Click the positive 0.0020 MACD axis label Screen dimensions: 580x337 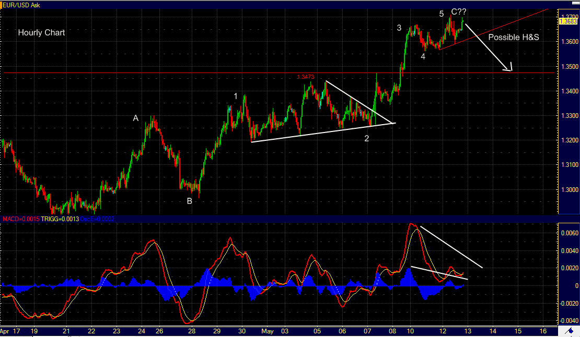(x=570, y=268)
